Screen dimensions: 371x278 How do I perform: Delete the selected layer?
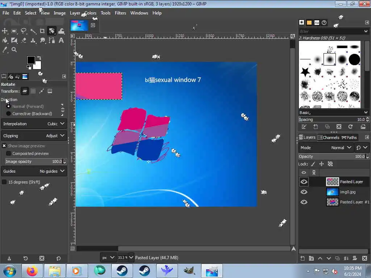coord(364,258)
